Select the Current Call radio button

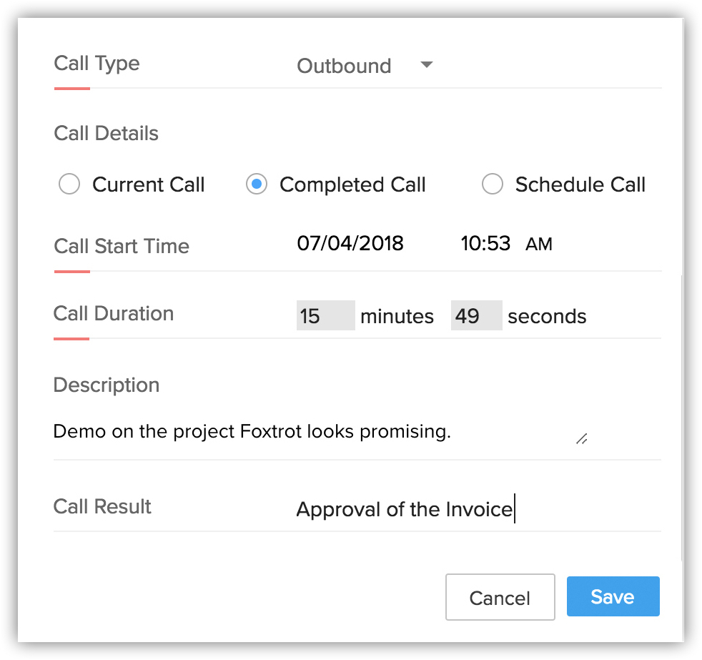click(69, 184)
